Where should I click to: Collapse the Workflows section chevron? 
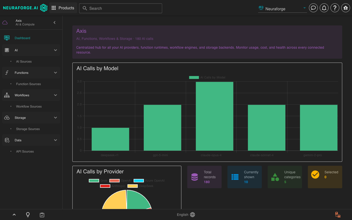[55, 95]
